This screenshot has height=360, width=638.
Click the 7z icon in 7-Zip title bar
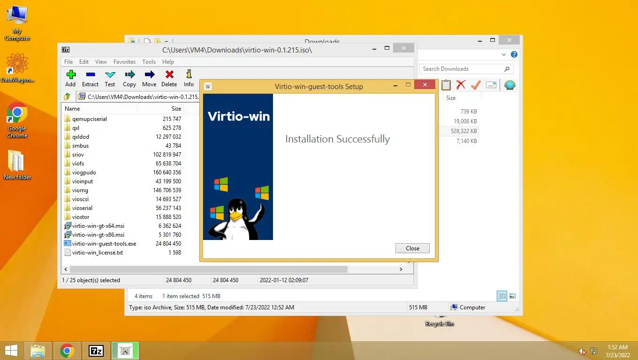(66, 50)
